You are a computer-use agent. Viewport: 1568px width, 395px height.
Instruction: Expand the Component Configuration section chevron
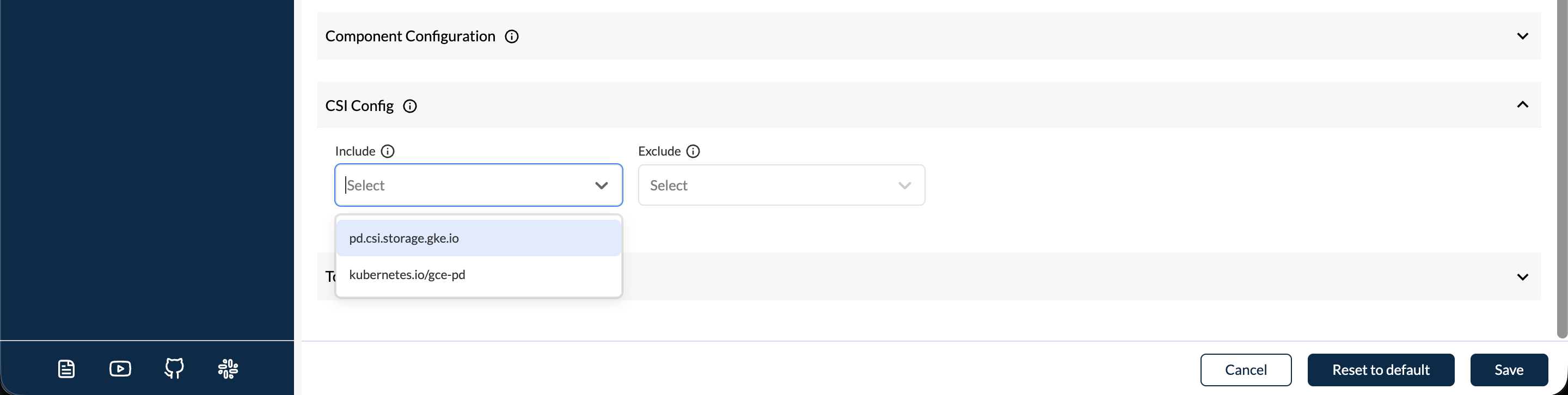(x=1522, y=36)
